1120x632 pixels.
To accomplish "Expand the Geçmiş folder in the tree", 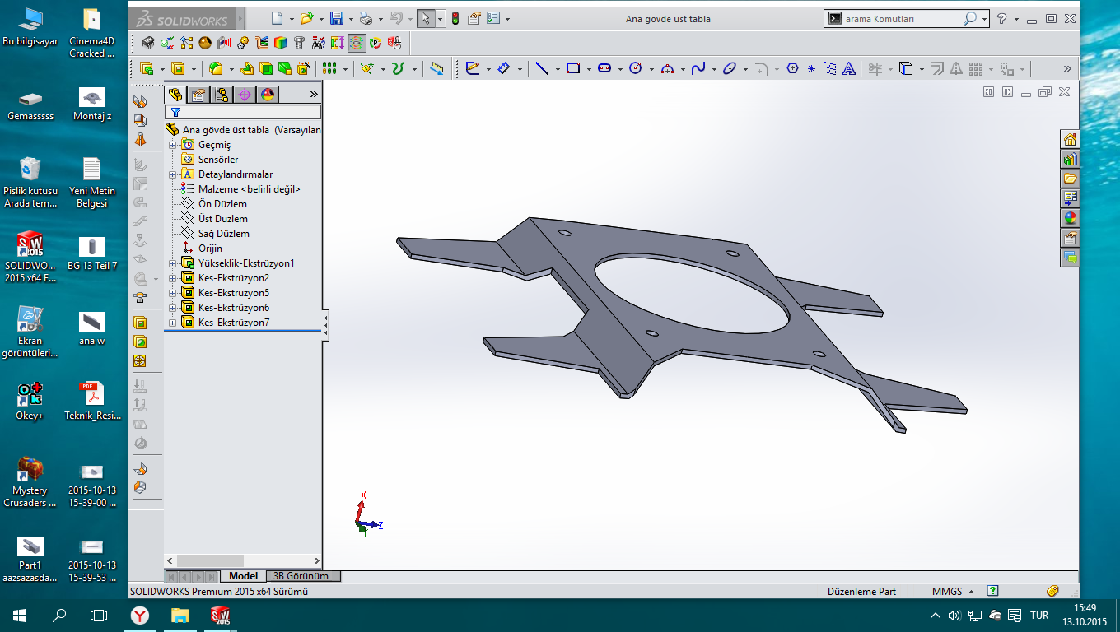I will click(173, 145).
